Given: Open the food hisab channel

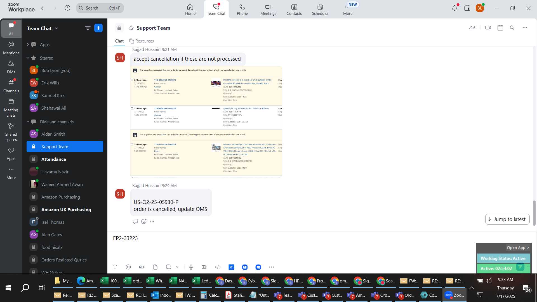Looking at the screenshot, I should pos(65,247).
